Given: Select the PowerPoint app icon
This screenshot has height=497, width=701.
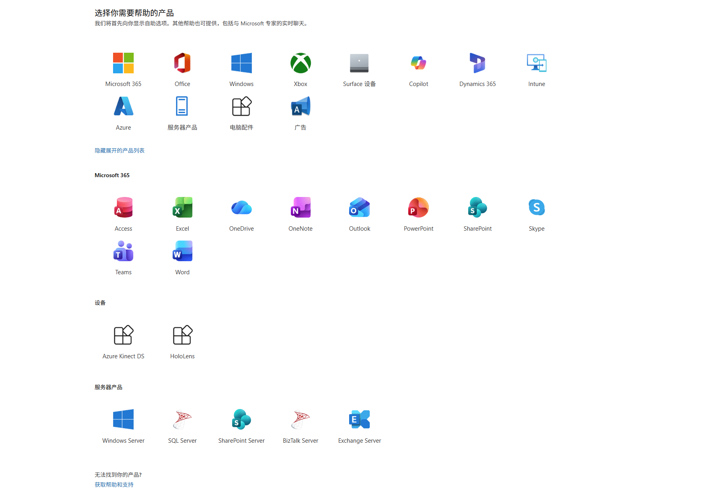Looking at the screenshot, I should [x=419, y=207].
